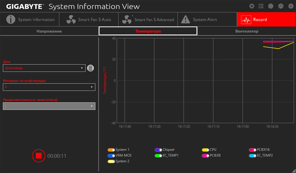Toggle CPU temperature line
The height and width of the screenshot is (173, 296).
point(206,150)
